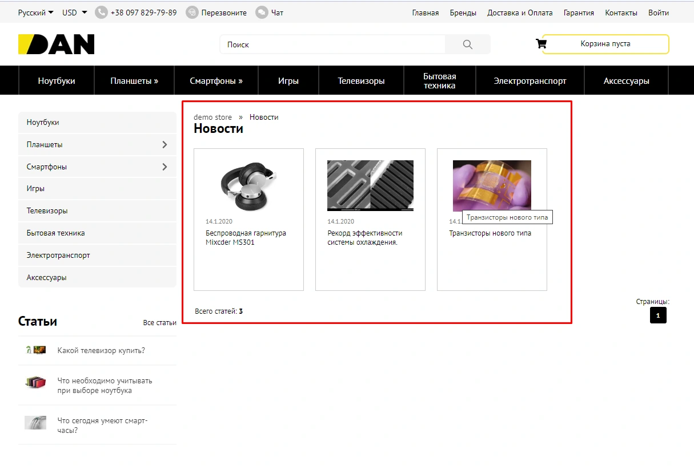694x466 pixels.
Task: Click into the Поиск search field
Action: (x=331, y=44)
